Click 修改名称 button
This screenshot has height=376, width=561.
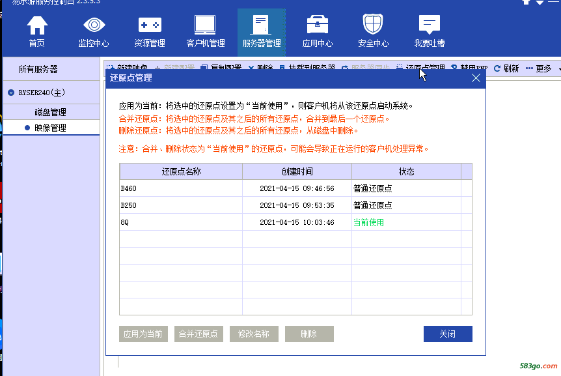[x=254, y=334]
